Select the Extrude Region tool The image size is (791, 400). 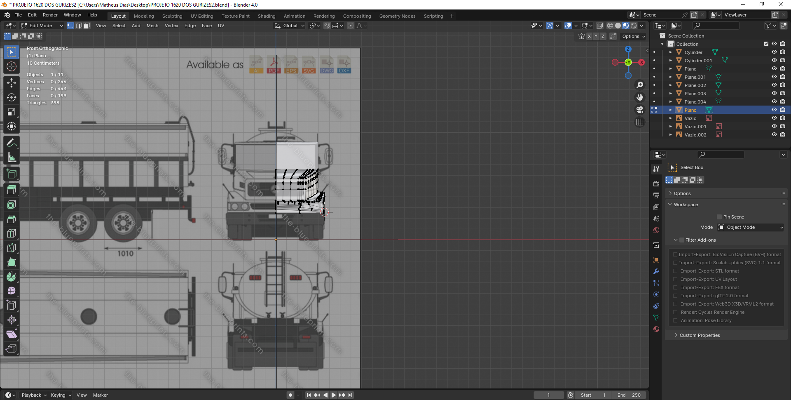12,190
